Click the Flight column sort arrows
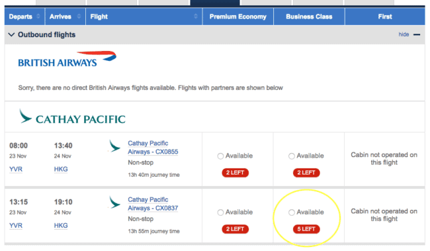The height and width of the screenshot is (251, 430). pos(196,17)
